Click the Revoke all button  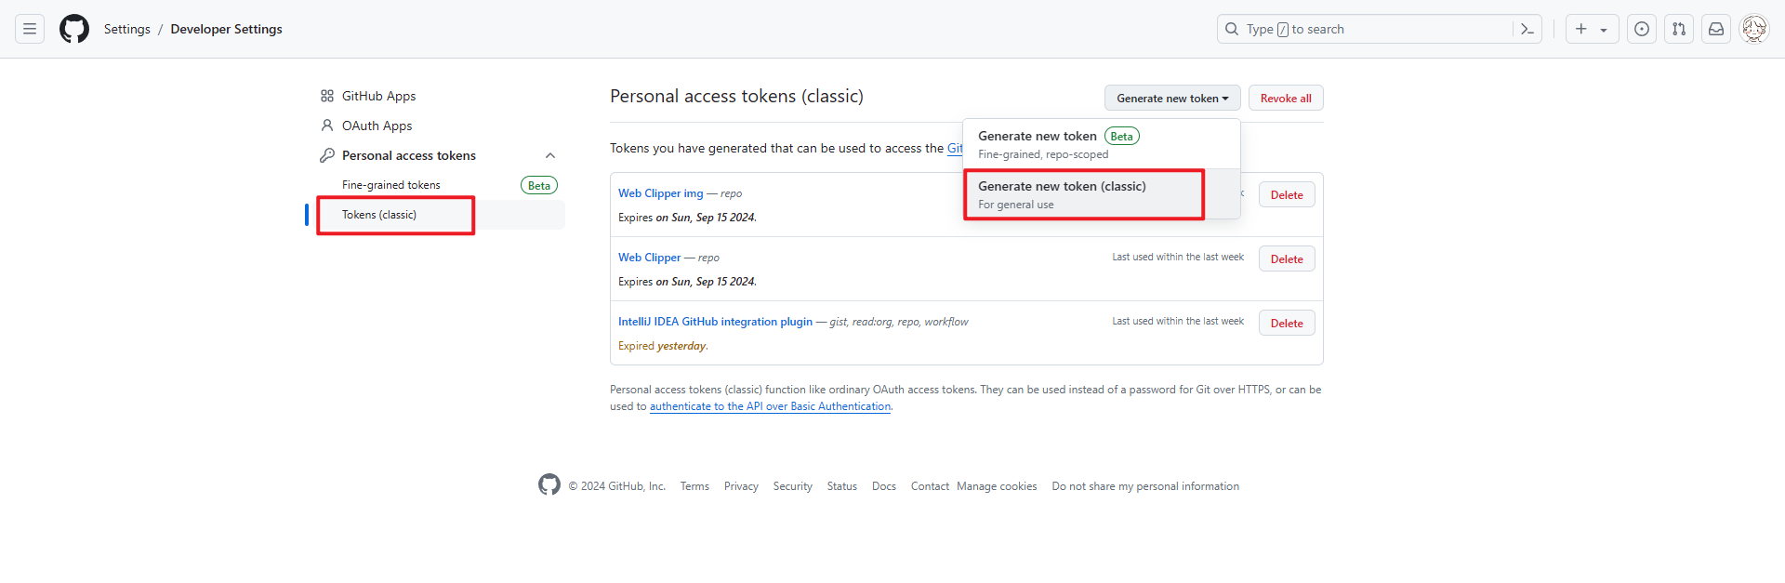[1286, 98]
